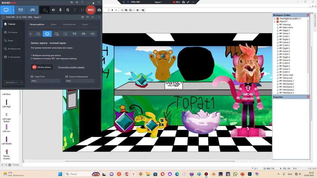Open Bandicam output folder icon in title bar
The width and height of the screenshot is (317, 178).
coord(72,2)
